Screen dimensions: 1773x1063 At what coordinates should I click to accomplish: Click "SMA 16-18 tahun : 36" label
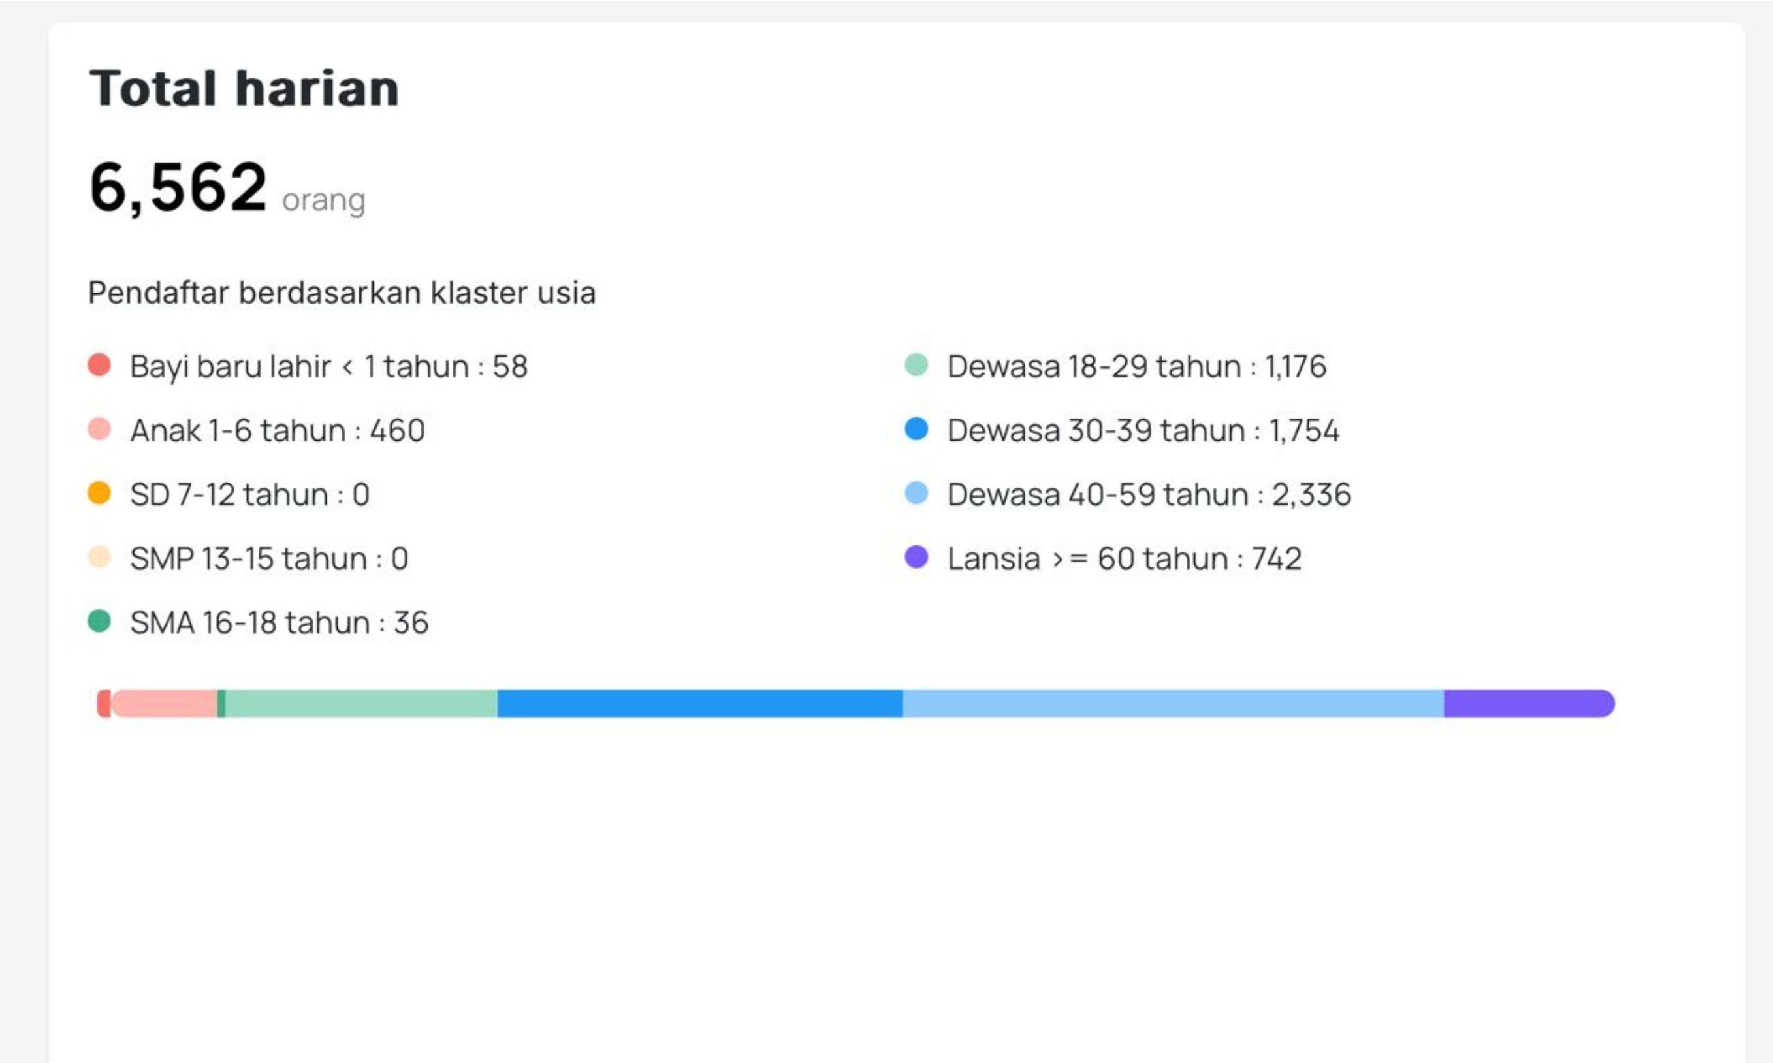[x=280, y=623]
